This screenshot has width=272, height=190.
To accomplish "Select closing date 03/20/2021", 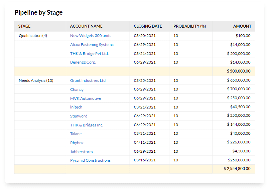I will pos(145,36).
